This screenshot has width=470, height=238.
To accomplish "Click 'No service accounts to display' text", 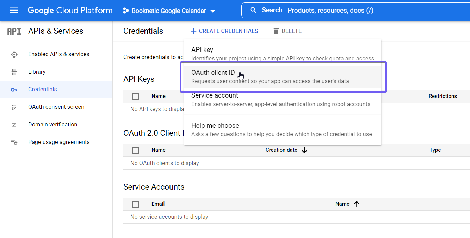I will coord(169,217).
